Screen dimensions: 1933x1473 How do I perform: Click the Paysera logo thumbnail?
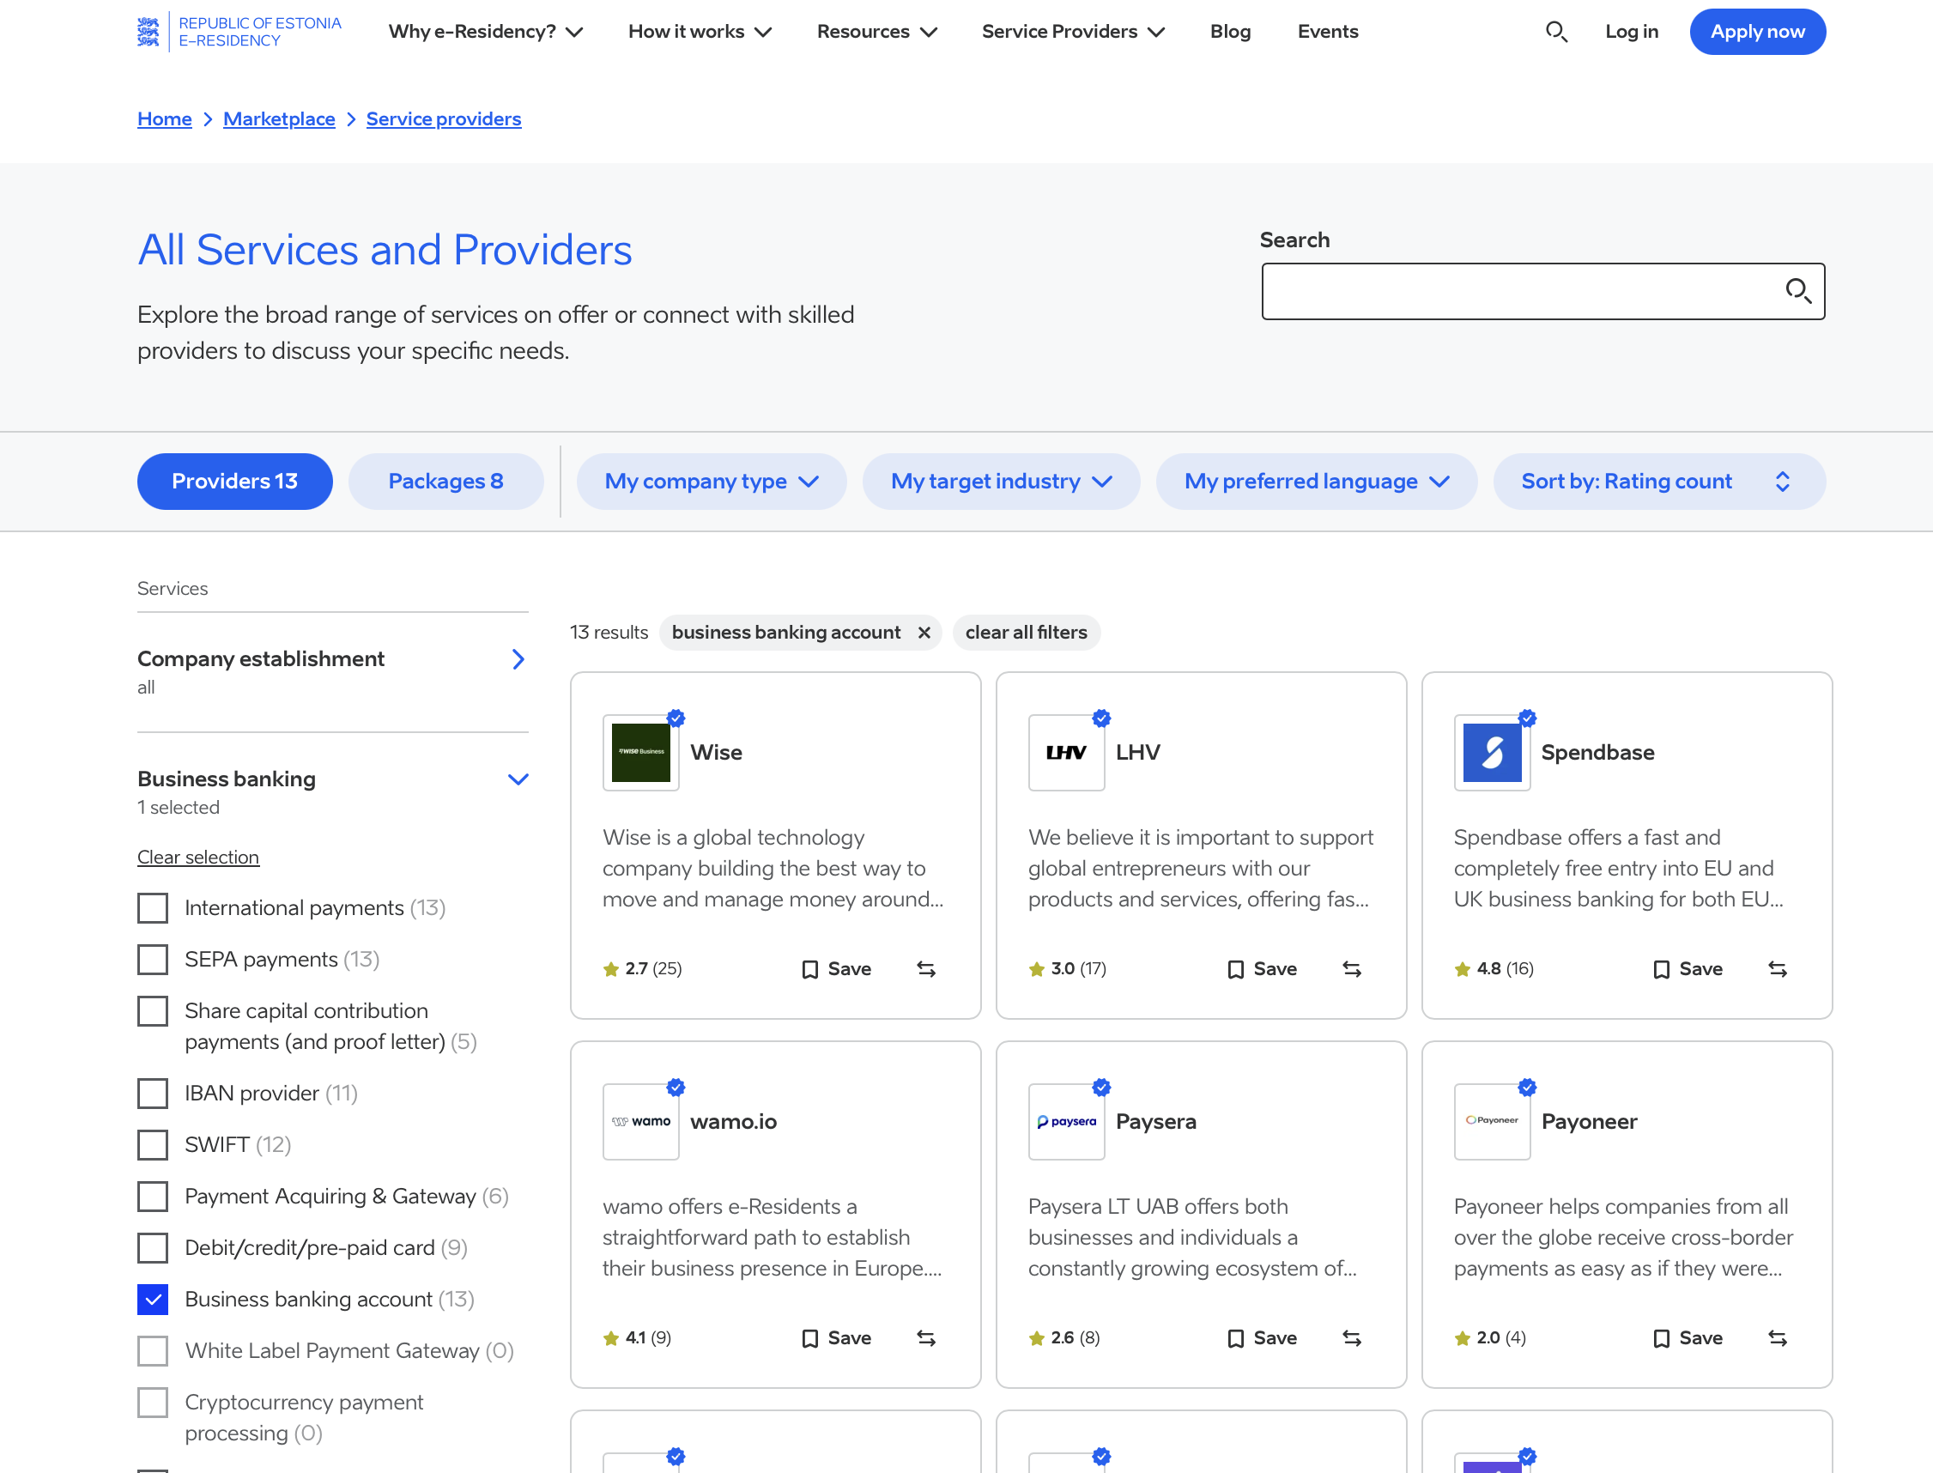point(1066,1121)
